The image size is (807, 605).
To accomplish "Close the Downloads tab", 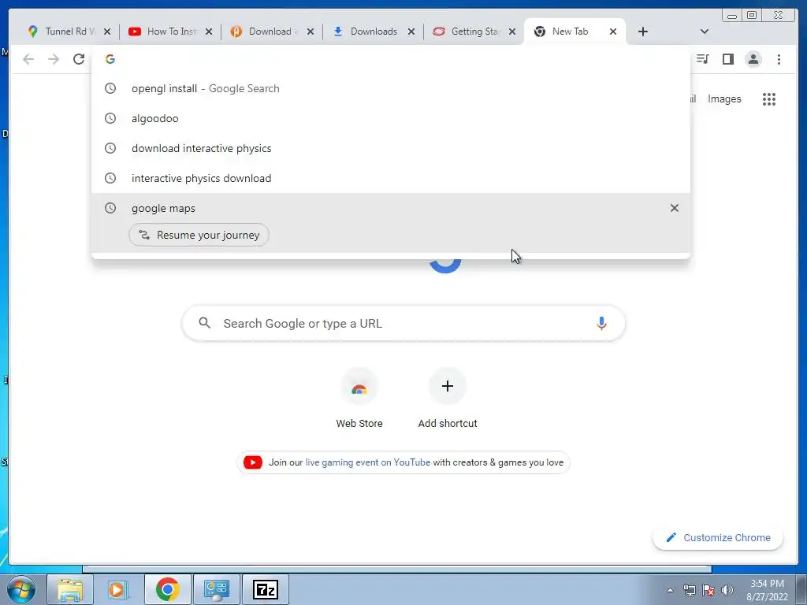I will [411, 32].
